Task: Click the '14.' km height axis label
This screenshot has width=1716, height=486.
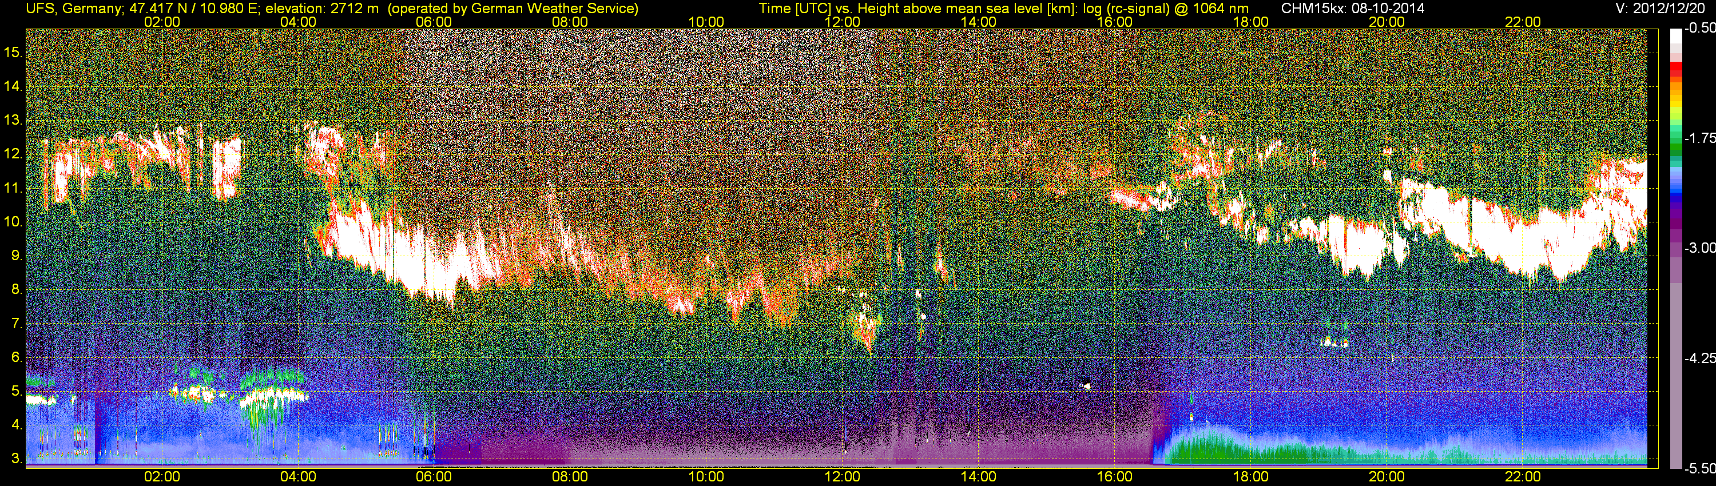Action: point(13,86)
